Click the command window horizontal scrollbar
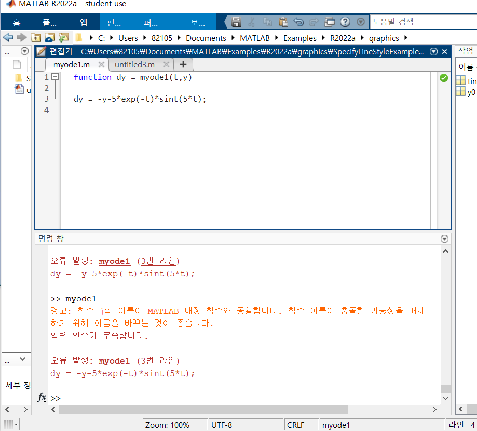477x431 pixels. point(203,409)
